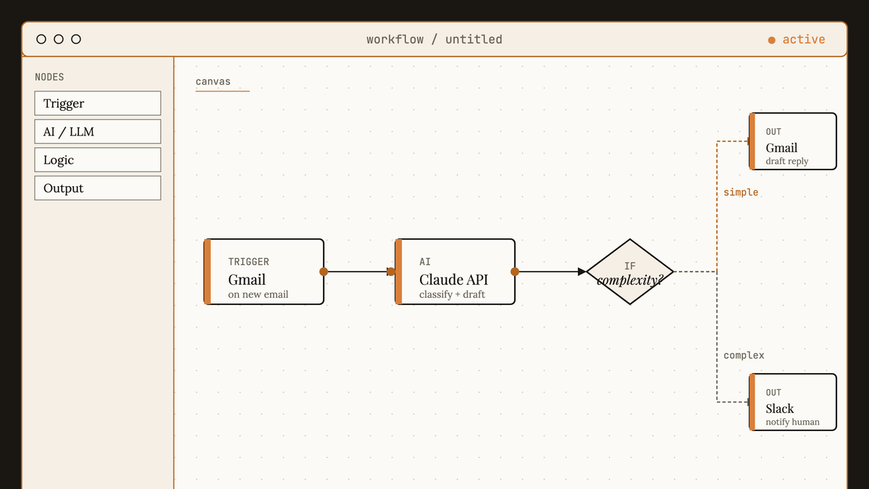The width and height of the screenshot is (869, 489).
Task: Select the Output node type
Action: (98, 188)
